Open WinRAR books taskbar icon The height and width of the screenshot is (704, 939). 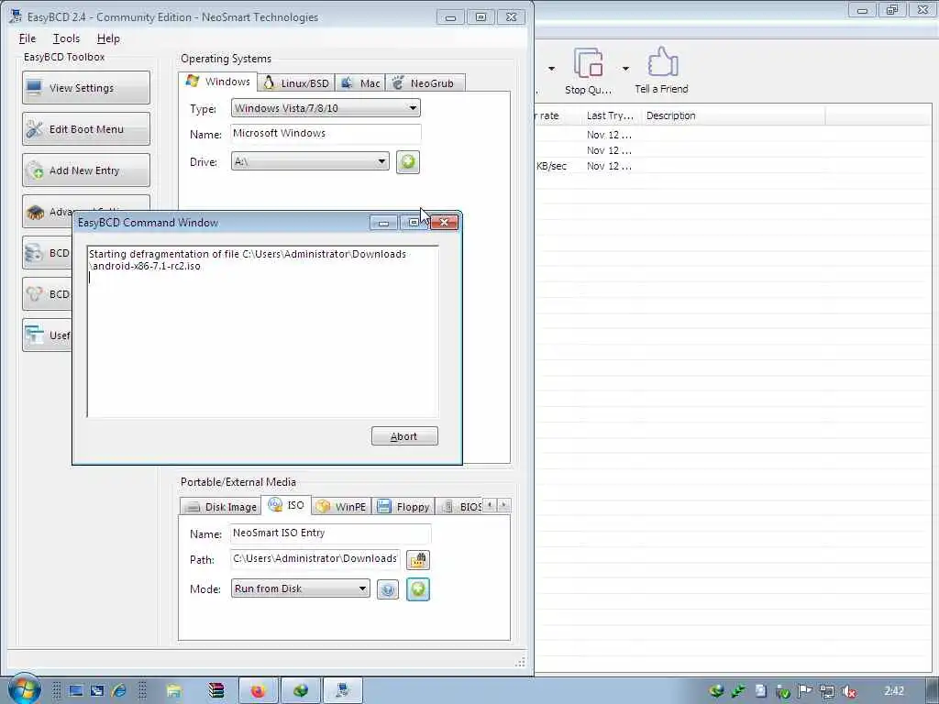(215, 691)
